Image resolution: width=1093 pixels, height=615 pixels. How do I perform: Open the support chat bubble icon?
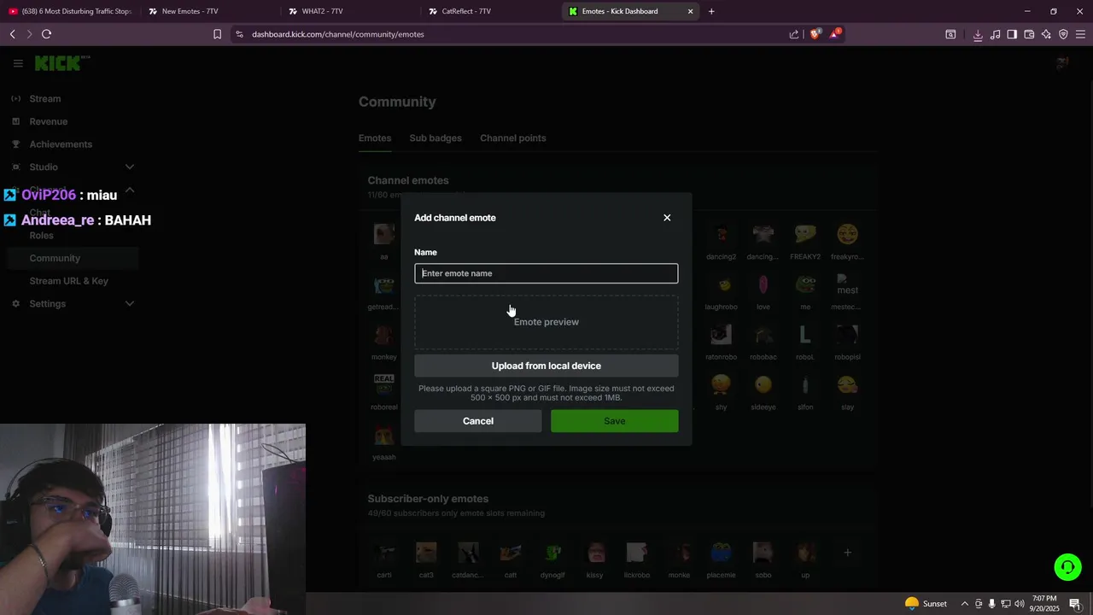click(x=1067, y=567)
